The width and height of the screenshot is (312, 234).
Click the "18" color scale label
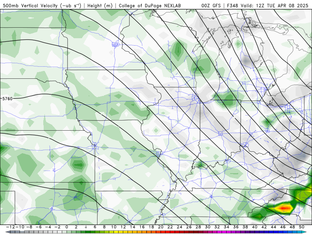coord(151,227)
